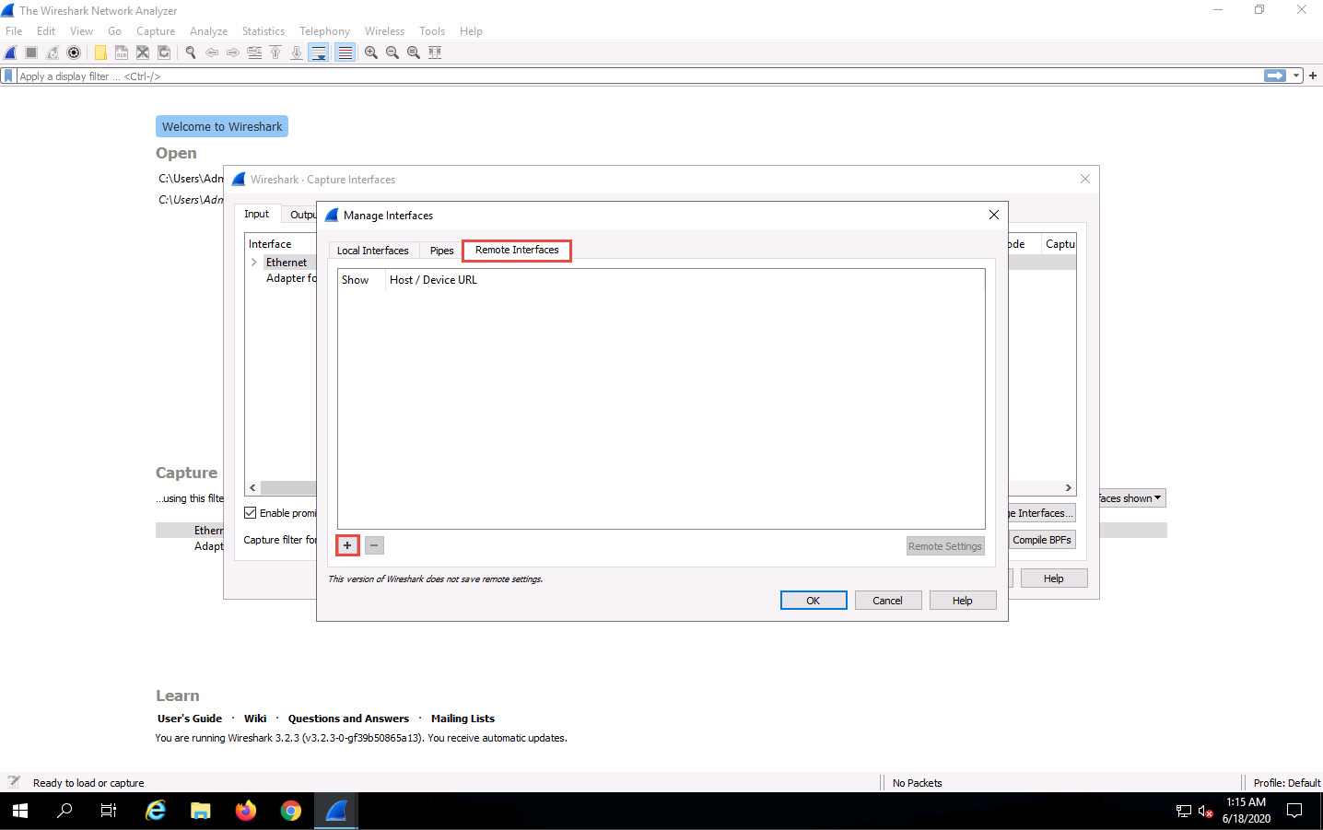Image resolution: width=1323 pixels, height=830 pixels.
Task: Expand the Ethernet interface row
Action: [x=254, y=263]
